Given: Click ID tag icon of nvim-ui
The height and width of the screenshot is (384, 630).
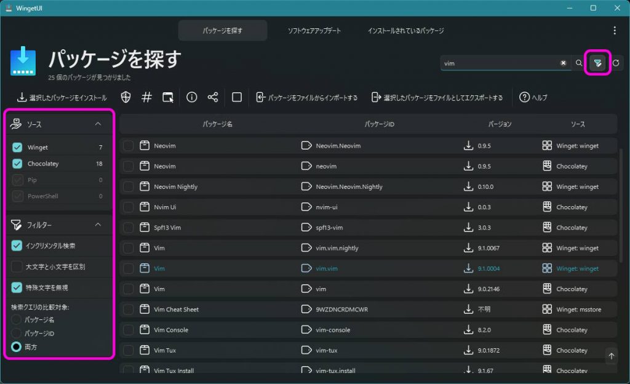Looking at the screenshot, I should point(306,207).
